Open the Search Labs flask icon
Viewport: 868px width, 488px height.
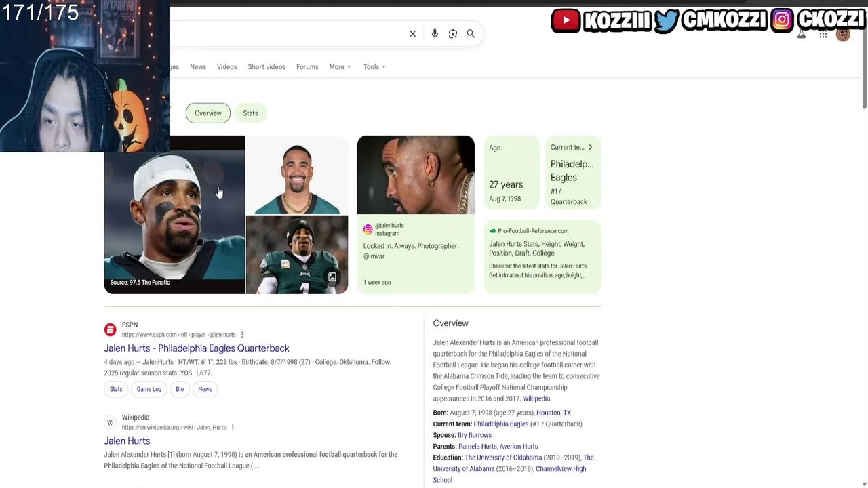pos(802,35)
